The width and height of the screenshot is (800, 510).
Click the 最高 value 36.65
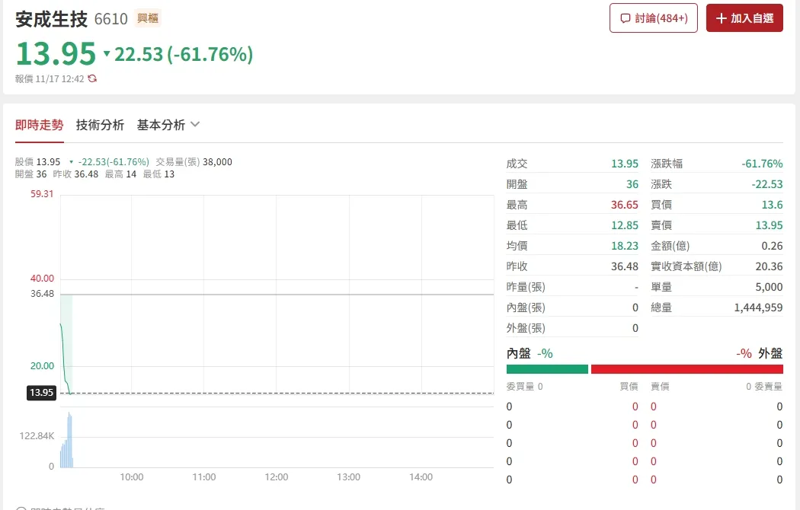[x=624, y=205]
